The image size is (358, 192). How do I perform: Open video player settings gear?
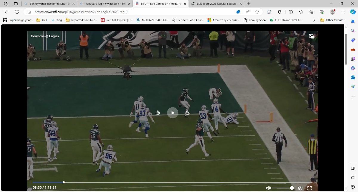[x=300, y=188]
